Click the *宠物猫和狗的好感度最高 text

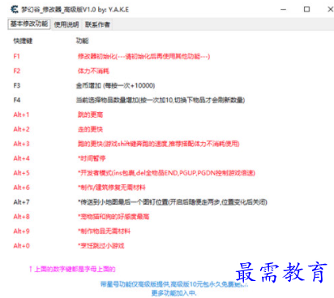coord(113,217)
